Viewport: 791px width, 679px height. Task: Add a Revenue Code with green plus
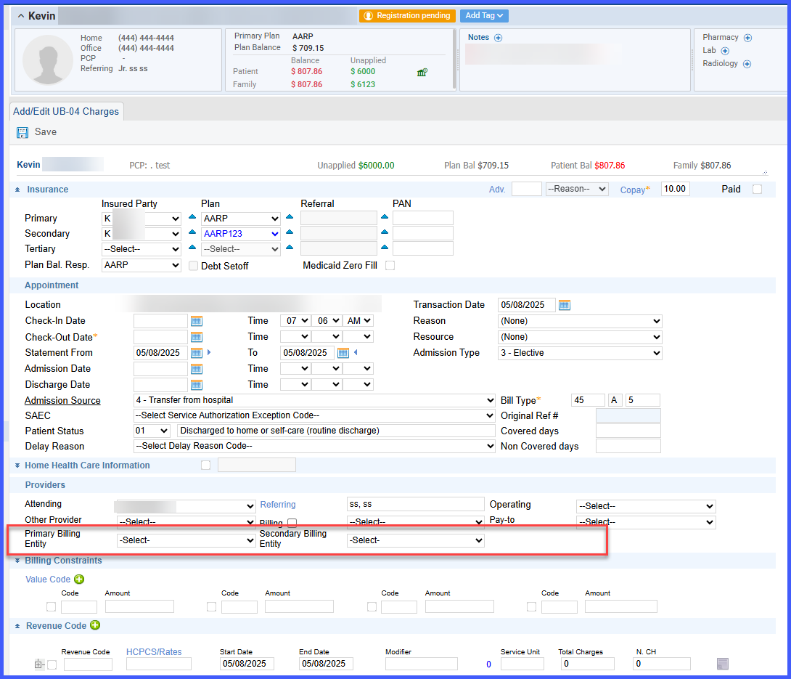(x=95, y=625)
